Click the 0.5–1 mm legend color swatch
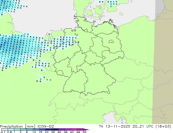173x133 pixels. click(11, 129)
